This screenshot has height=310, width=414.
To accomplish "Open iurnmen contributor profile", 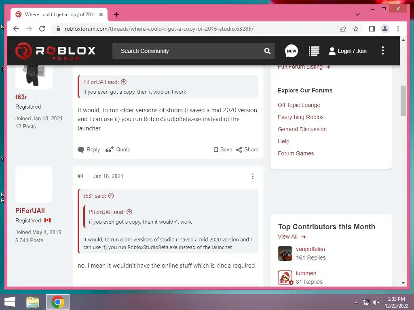I will tap(306, 273).
